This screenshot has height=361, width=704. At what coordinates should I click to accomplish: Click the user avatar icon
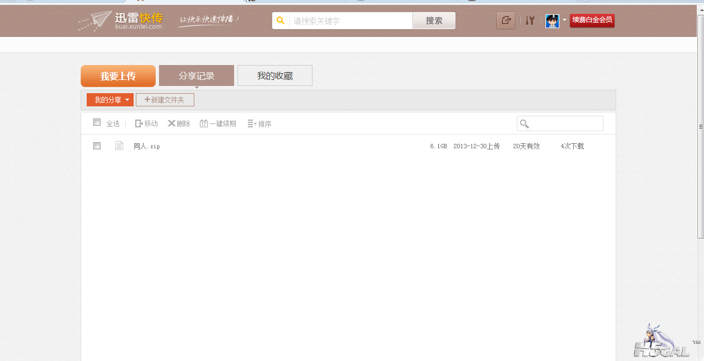point(552,21)
